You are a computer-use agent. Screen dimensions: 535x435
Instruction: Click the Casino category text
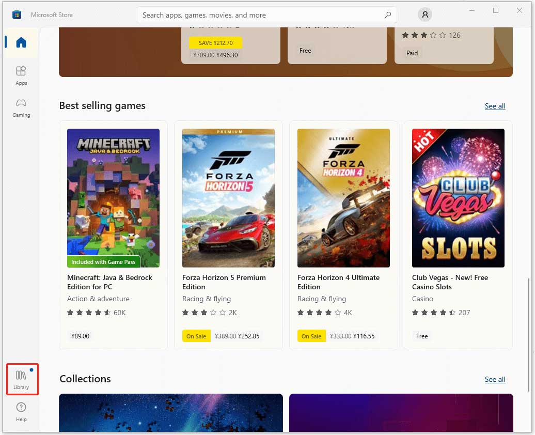(x=422, y=299)
